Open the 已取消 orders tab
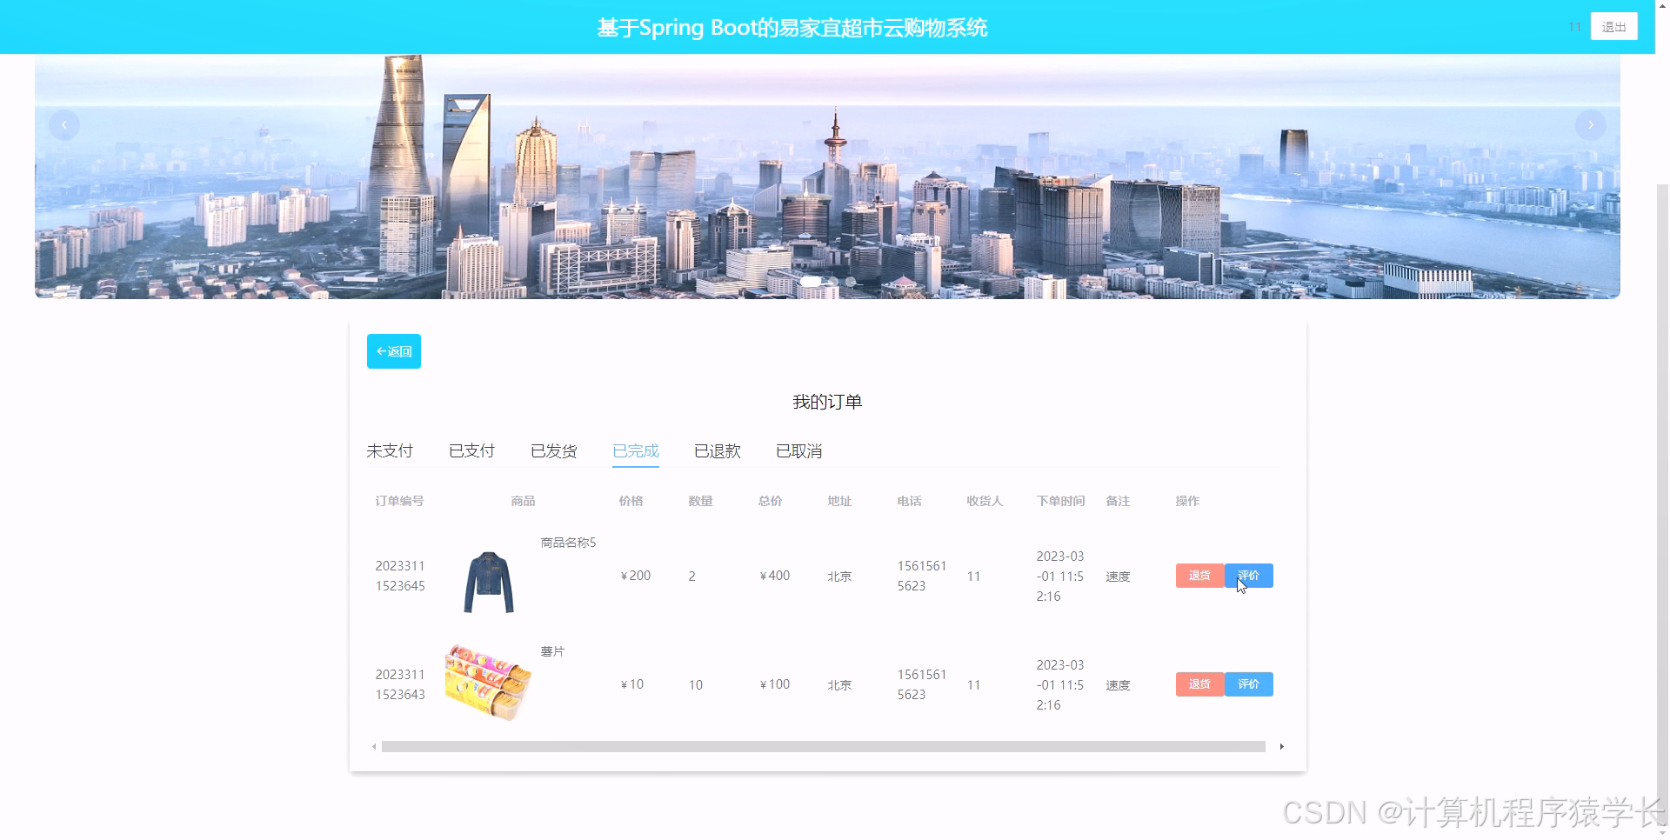The height and width of the screenshot is (840, 1670). 798,450
